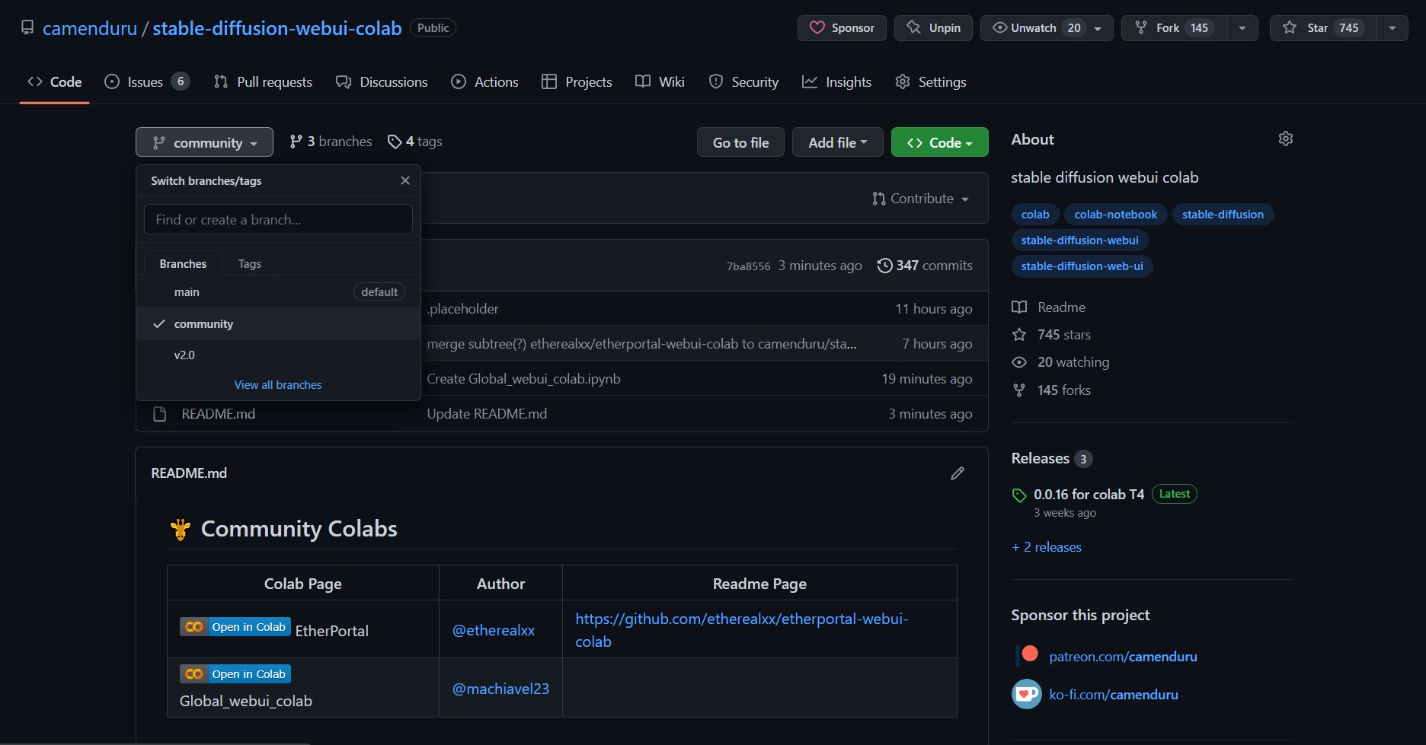
Task: Close the Switch branches/tags popup
Action: pyautogui.click(x=404, y=180)
